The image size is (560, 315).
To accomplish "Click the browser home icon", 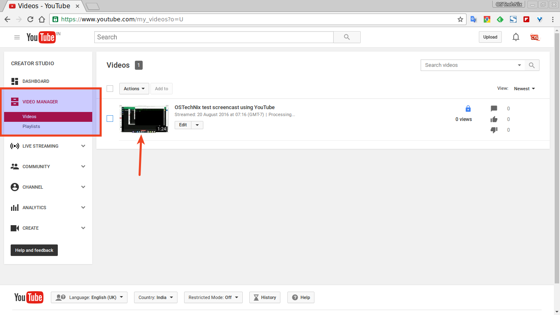I will (x=41, y=19).
